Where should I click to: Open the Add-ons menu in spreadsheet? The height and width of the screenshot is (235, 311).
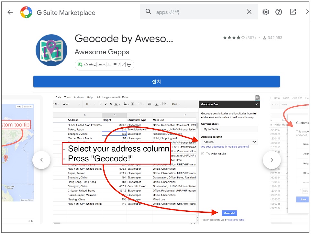[79, 97]
